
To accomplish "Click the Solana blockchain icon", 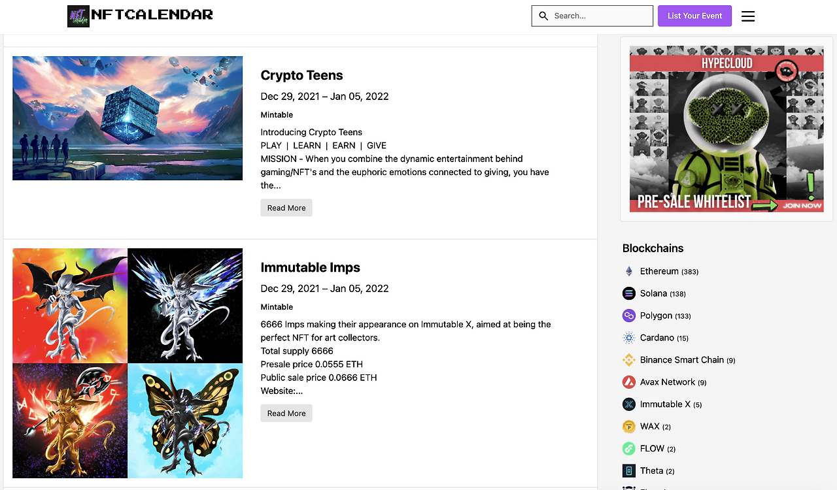I will pos(629,293).
